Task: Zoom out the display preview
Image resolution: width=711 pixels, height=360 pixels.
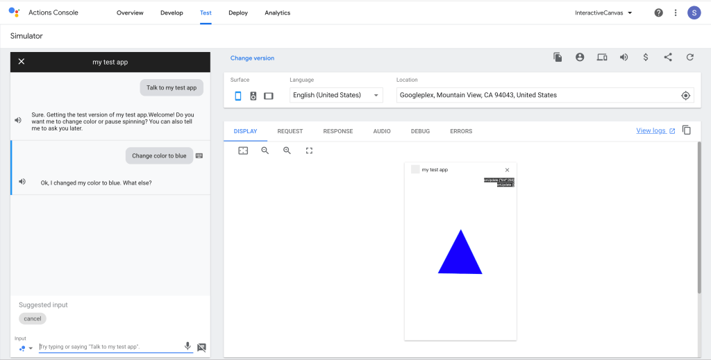Action: point(265,151)
